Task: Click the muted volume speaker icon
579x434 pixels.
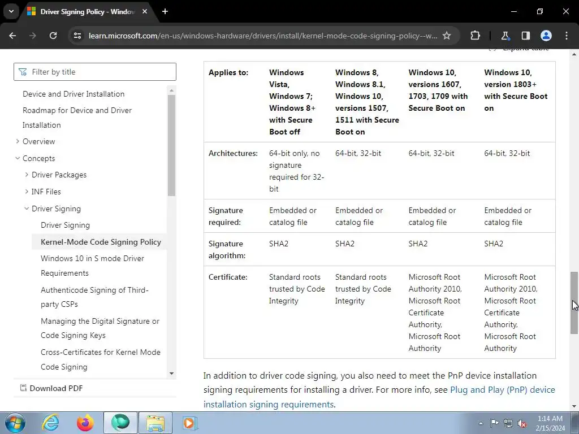Action: pyautogui.click(x=522, y=423)
